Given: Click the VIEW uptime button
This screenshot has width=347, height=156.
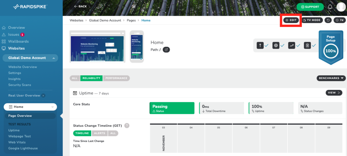Looking at the screenshot, I should click(334, 93).
